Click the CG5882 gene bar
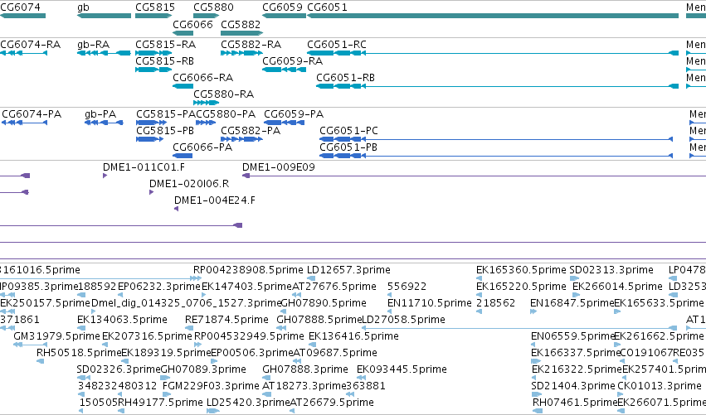The image size is (706, 415). [241, 33]
